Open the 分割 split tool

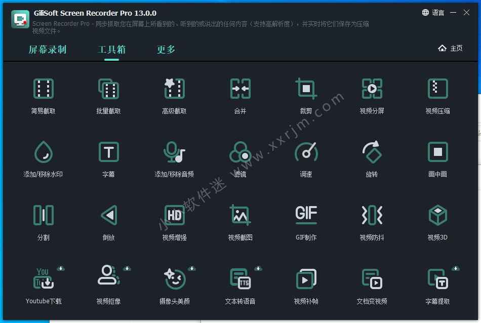(x=43, y=223)
